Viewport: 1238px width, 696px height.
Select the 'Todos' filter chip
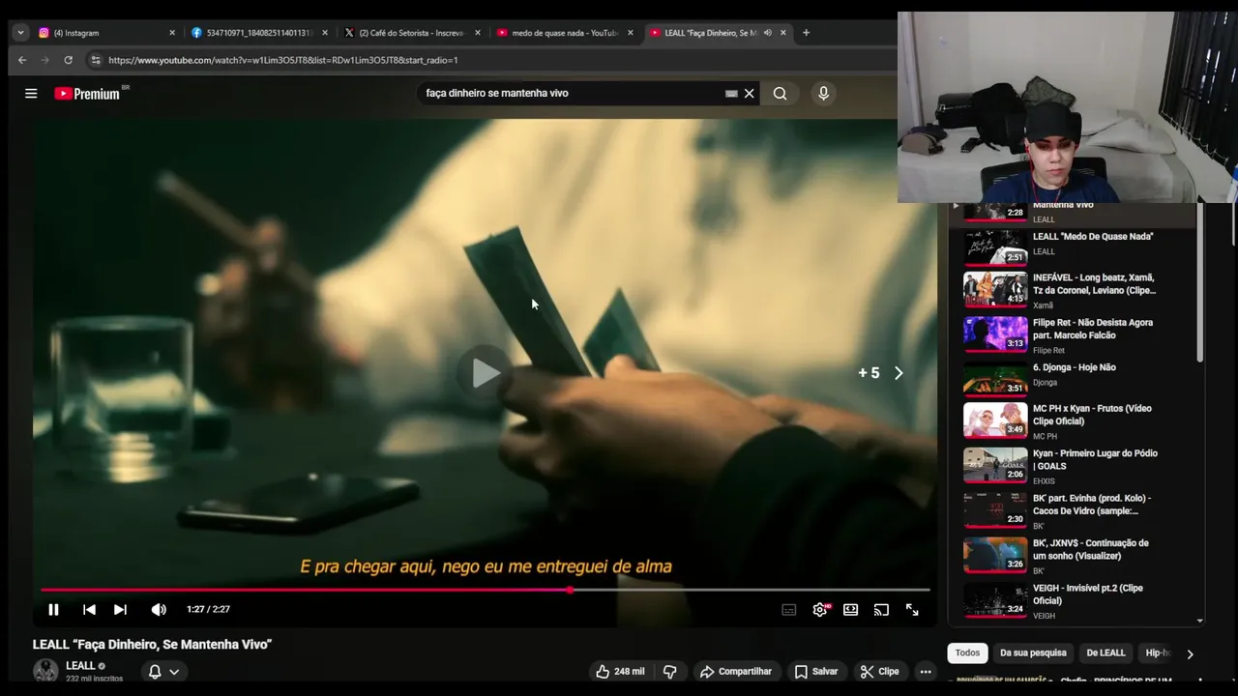pyautogui.click(x=967, y=653)
